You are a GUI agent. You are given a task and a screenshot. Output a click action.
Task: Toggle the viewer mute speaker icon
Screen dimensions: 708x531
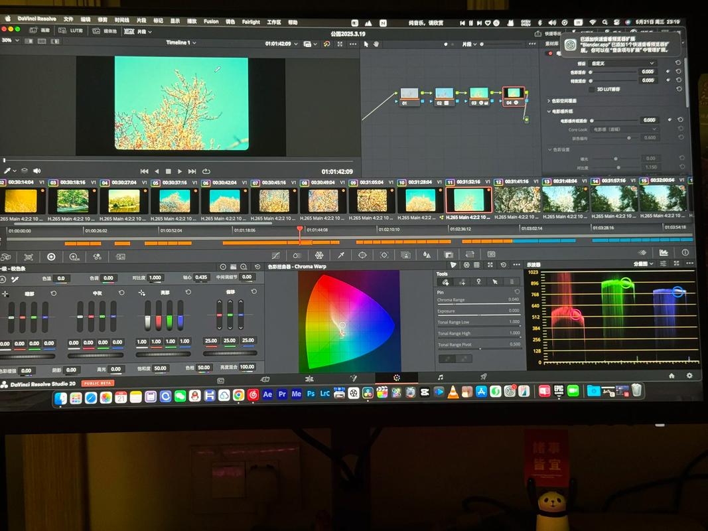[x=36, y=171]
